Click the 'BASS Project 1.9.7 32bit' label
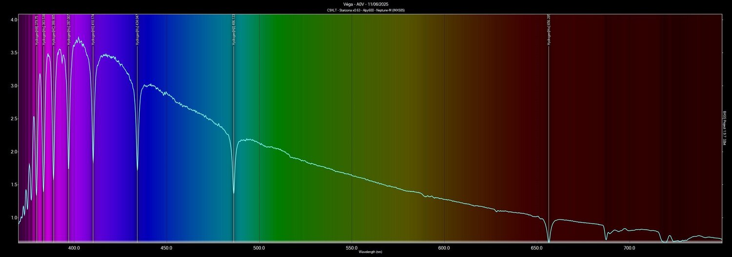Viewport: 732px width, 257px height. click(x=724, y=128)
